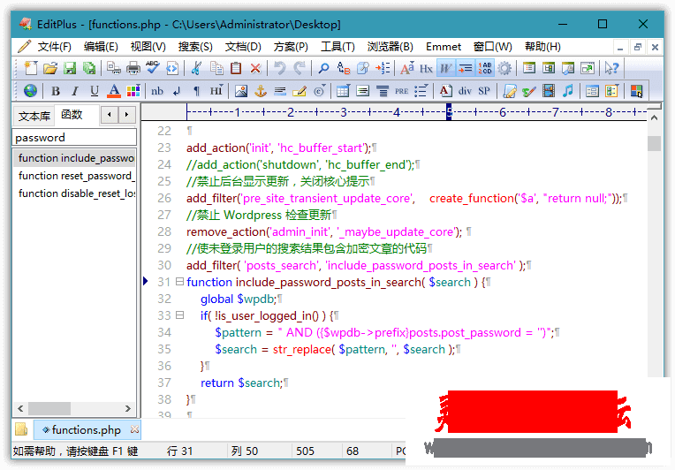Cut selection with the scissors icon
675x470 pixels.
coord(196,68)
